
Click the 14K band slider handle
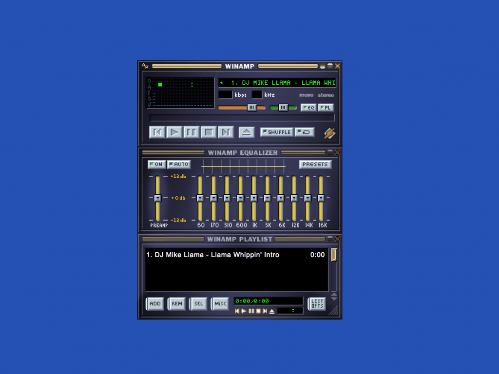[307, 198]
